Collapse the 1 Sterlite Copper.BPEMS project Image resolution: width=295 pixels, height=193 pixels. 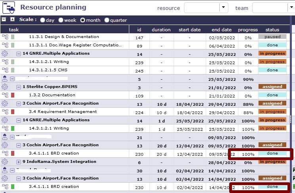[x=19, y=87]
